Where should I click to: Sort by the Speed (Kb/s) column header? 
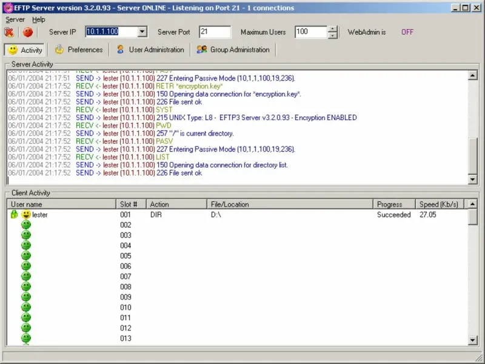coord(440,204)
